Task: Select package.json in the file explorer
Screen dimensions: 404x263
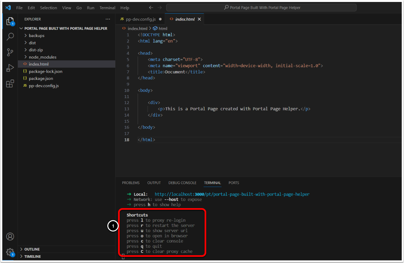Action: (41, 78)
